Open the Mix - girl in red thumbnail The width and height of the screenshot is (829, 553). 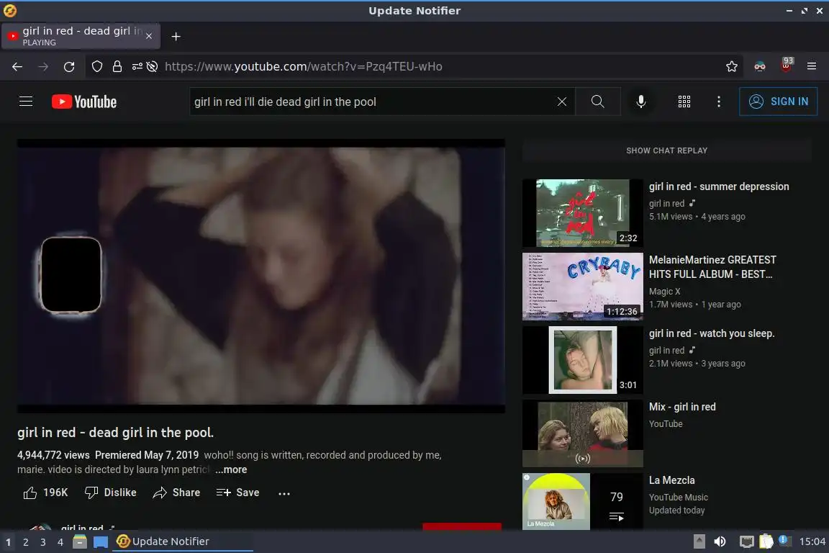coord(583,433)
